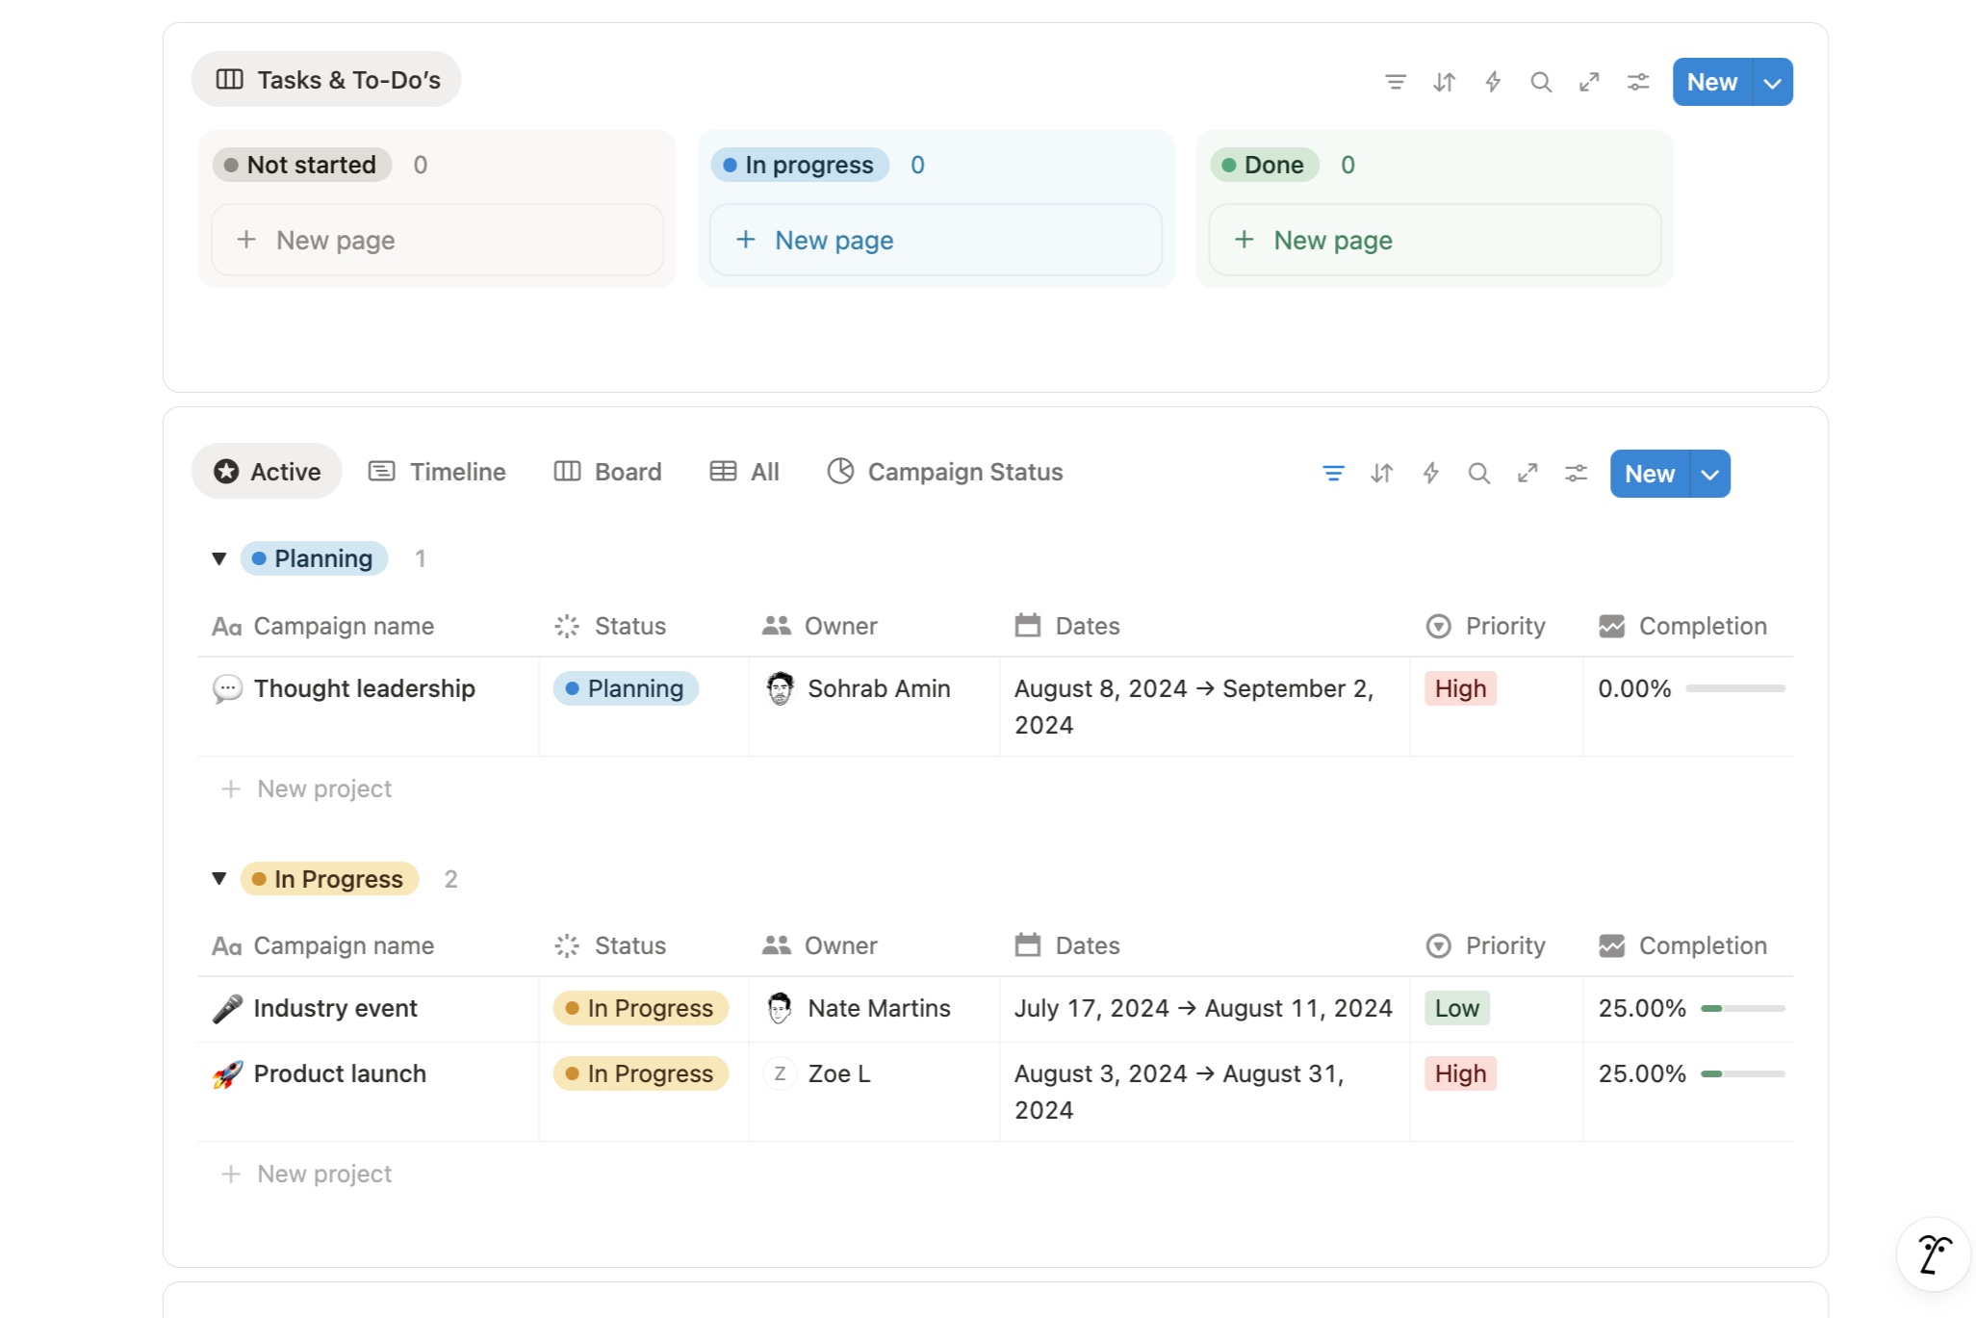This screenshot has width=1976, height=1318.
Task: Click New project under In Progress group
Action: [x=324, y=1174]
